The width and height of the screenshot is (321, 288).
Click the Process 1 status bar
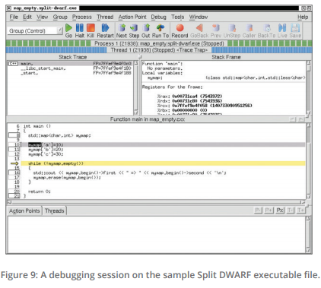click(159, 43)
